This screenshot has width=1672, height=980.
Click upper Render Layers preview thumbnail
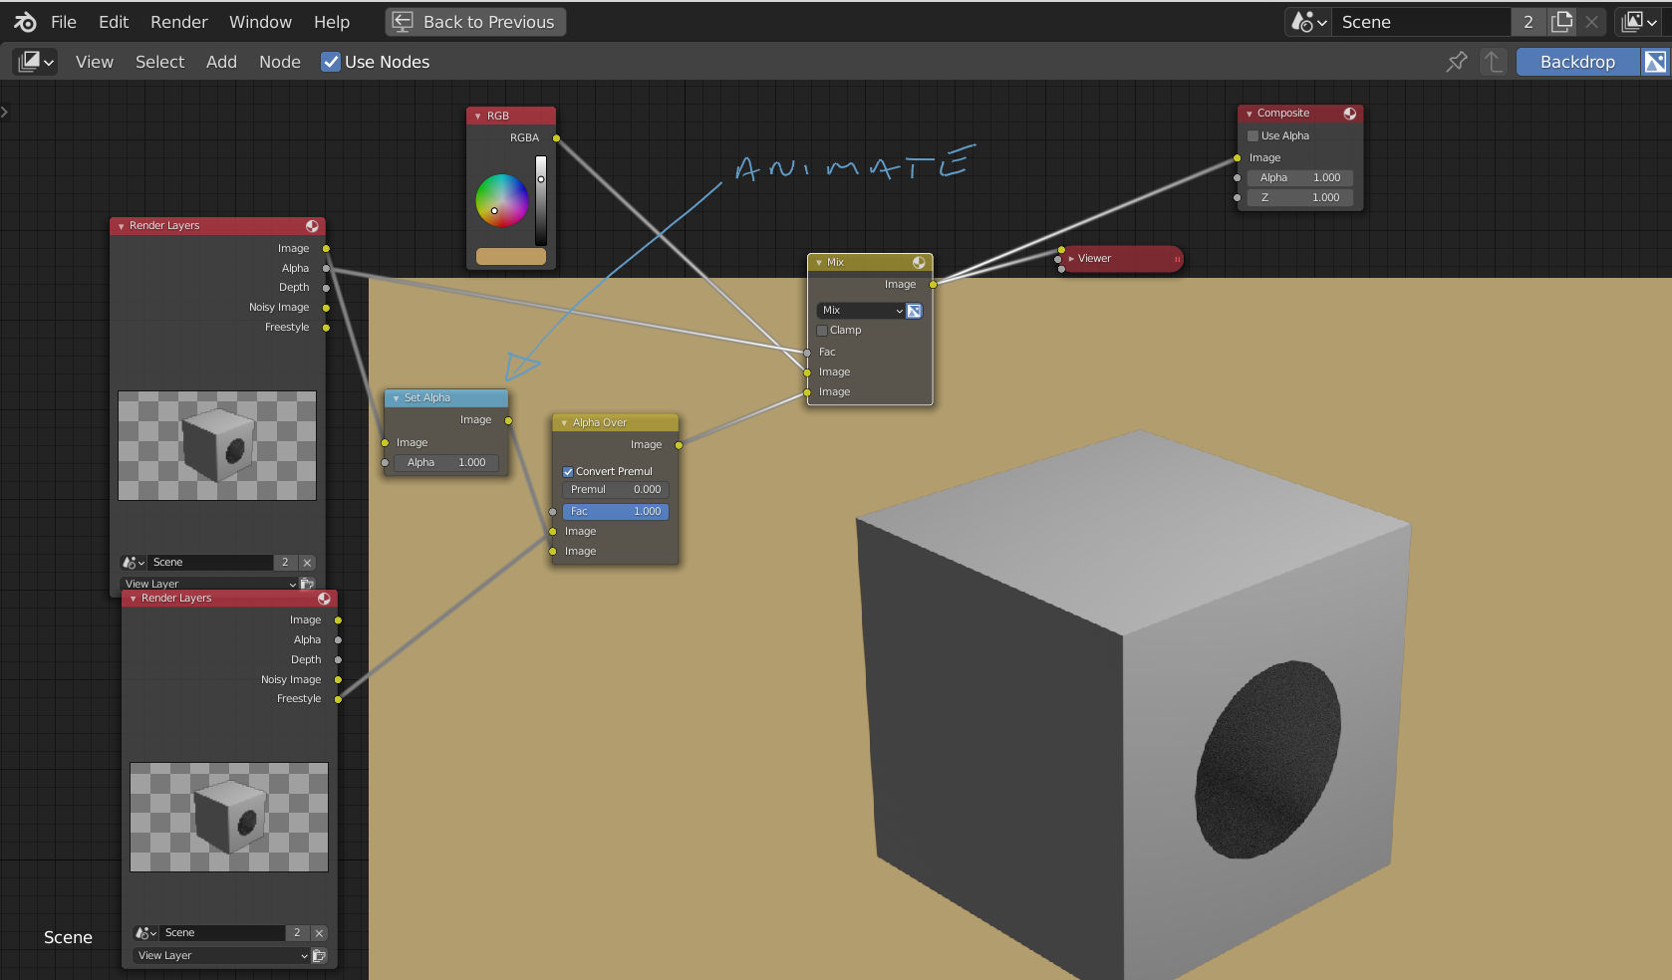point(217,446)
